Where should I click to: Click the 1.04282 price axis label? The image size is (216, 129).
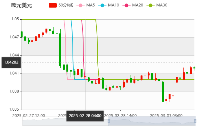(x=11, y=62)
